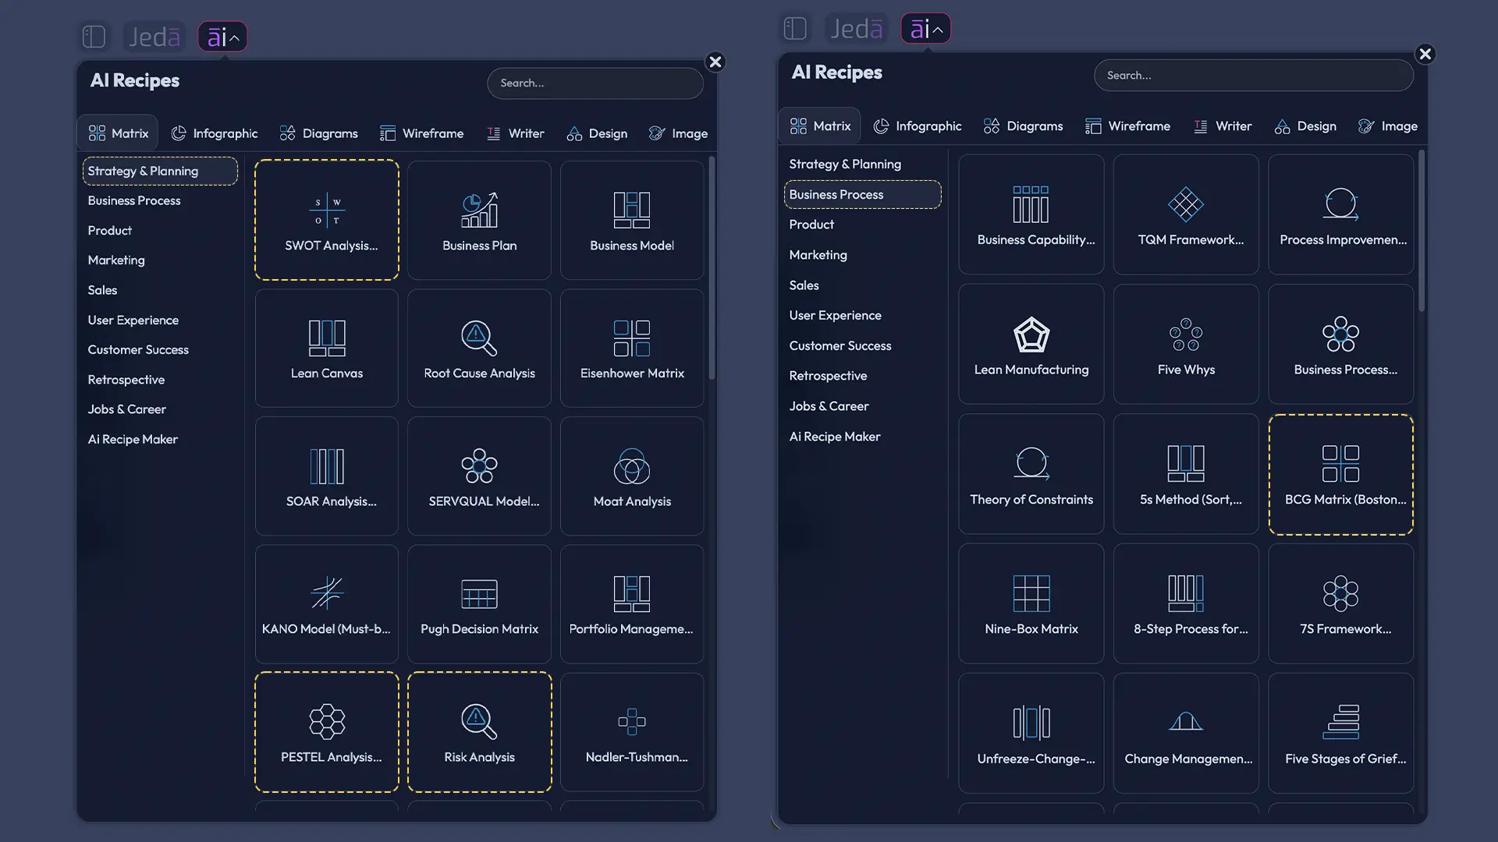Click the right panel Search field
Screen dimensions: 1498x842
pos(1254,76)
